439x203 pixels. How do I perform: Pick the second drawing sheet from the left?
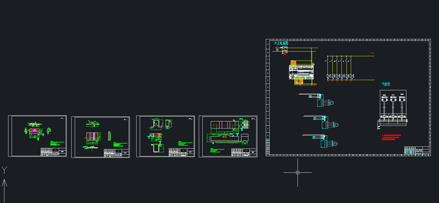[100, 137]
